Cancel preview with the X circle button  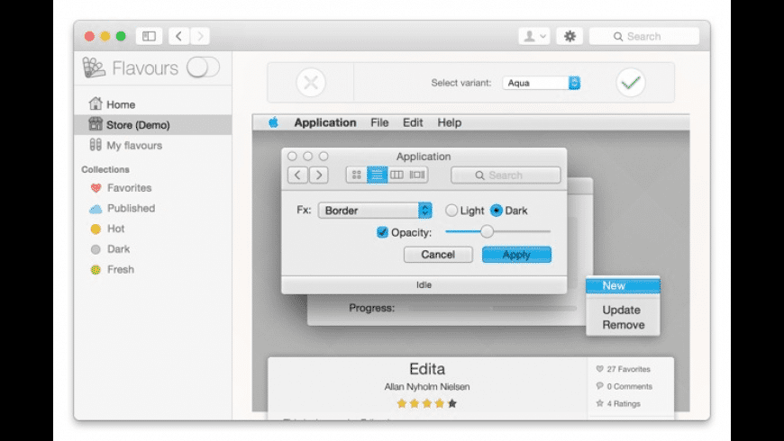[311, 83]
